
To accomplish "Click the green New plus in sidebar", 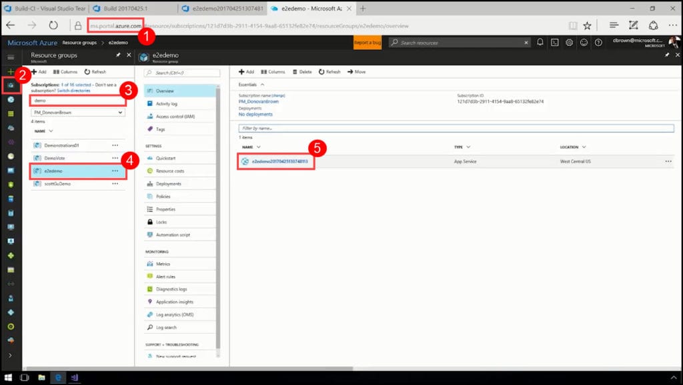I will pos(11,71).
